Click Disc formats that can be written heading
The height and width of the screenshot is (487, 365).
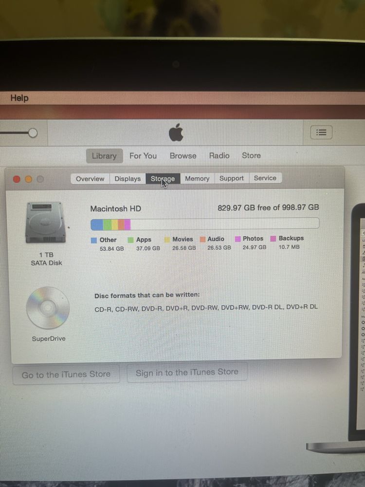[147, 295]
